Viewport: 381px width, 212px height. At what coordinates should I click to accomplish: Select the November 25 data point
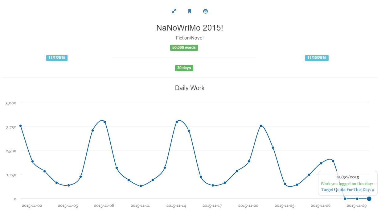[309, 175]
